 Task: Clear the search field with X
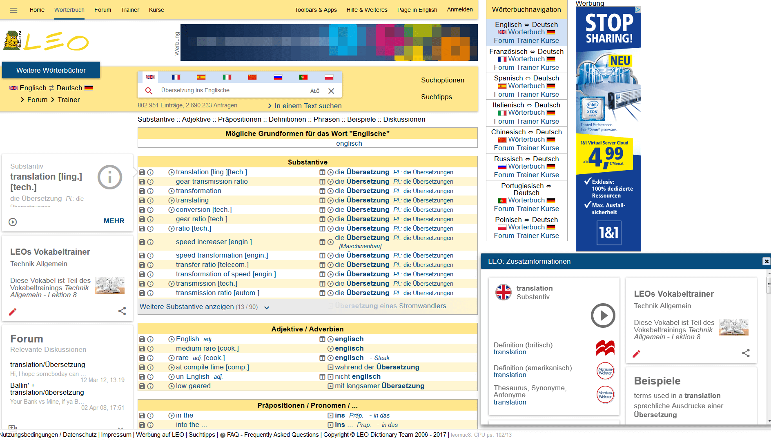click(x=331, y=91)
